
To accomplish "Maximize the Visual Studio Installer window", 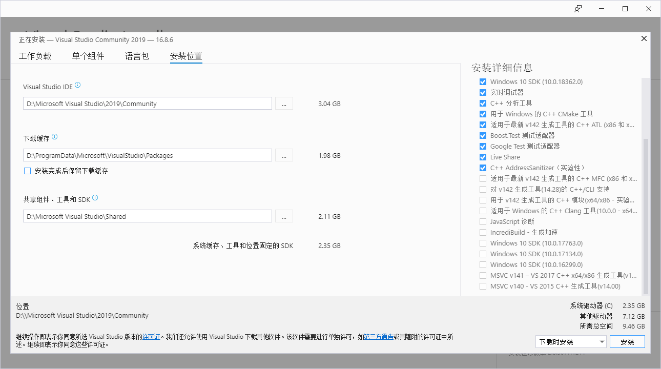I will [x=625, y=9].
